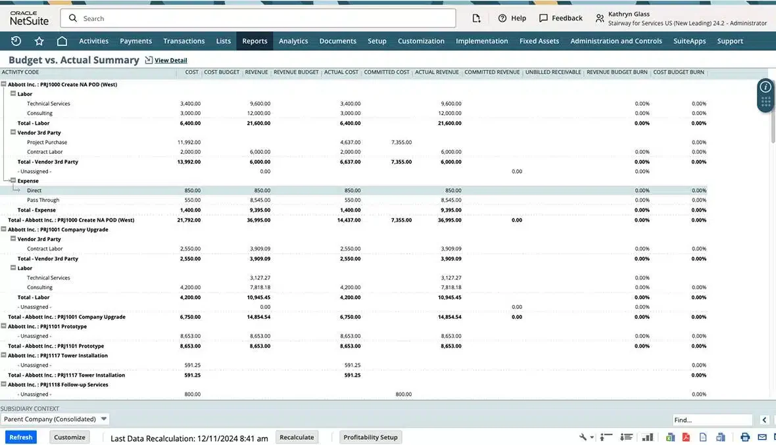This screenshot has height=445, width=776.
Task: Export the report to Word
Action: coord(721,437)
